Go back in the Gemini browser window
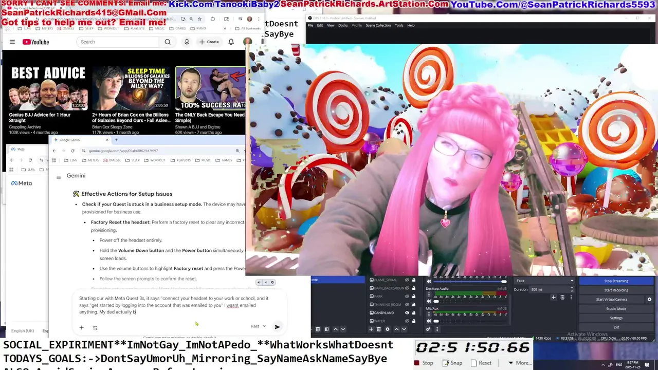Image resolution: width=658 pixels, height=370 pixels. [x=54, y=151]
